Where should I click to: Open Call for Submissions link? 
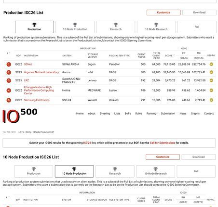pos(163,143)
